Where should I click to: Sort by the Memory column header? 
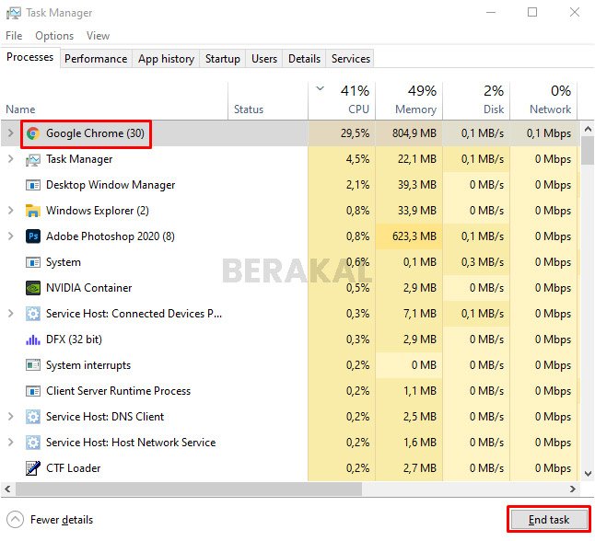coord(409,101)
